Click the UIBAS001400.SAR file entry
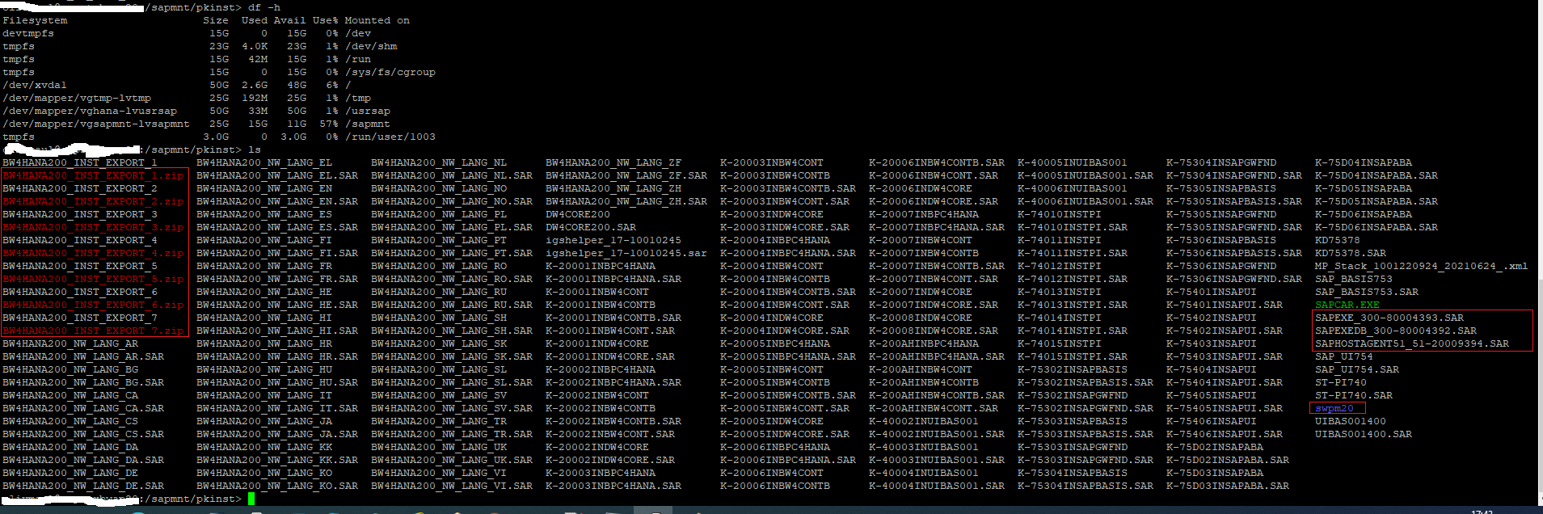Screen dimensions: 1543x514 pyautogui.click(x=1363, y=434)
